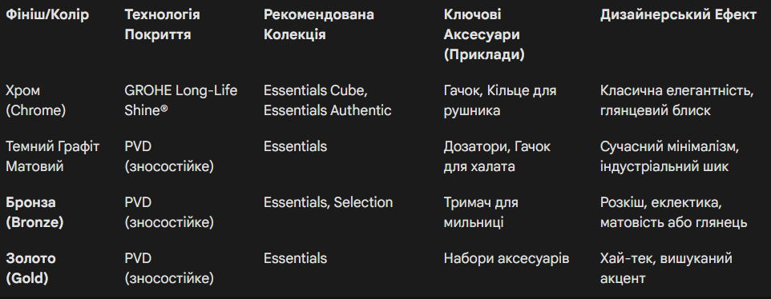
Task: Click the Дизайнерський Ефект column header
Action: click(678, 14)
